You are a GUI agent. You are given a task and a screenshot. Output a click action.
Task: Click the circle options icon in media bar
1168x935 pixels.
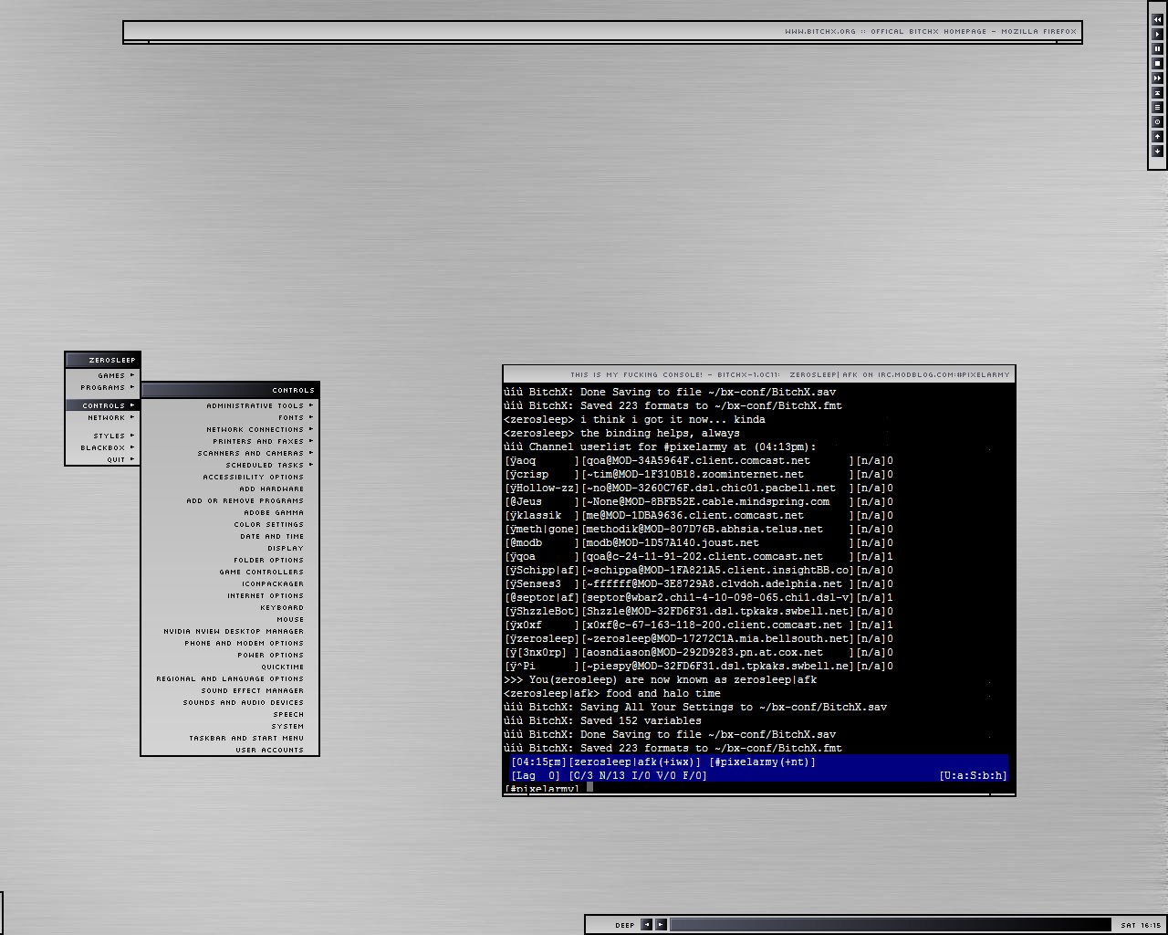pyautogui.click(x=1158, y=121)
